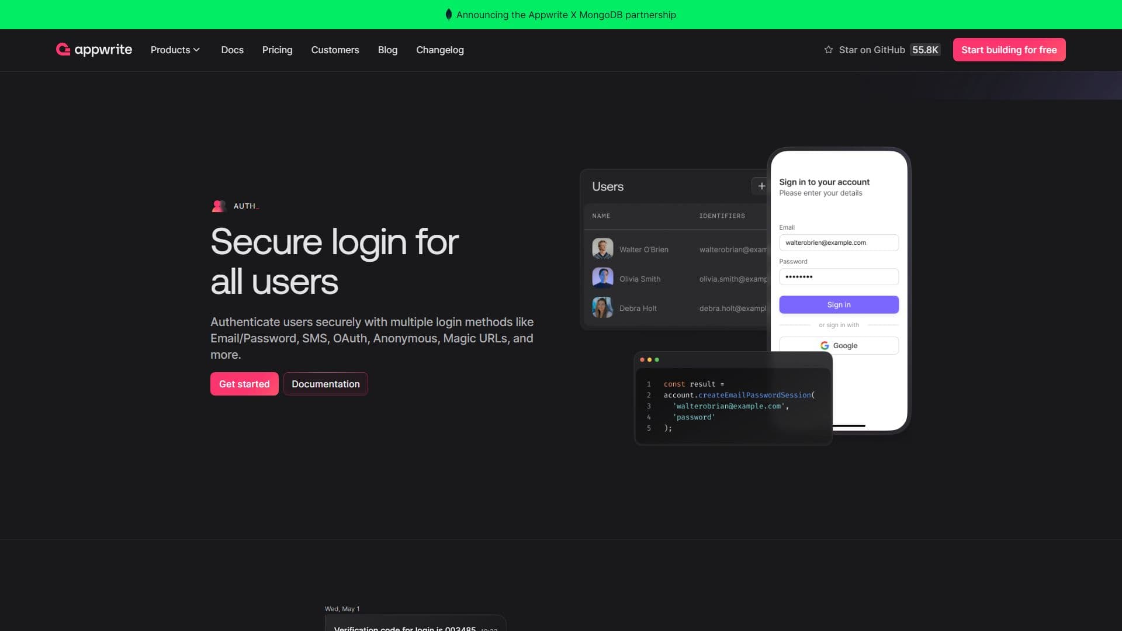1122x631 pixels.
Task: Go to Pricing
Action: (277, 50)
